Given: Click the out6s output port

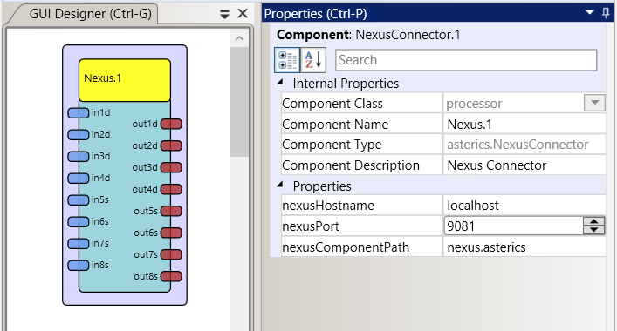Looking at the screenshot, I should (171, 233).
